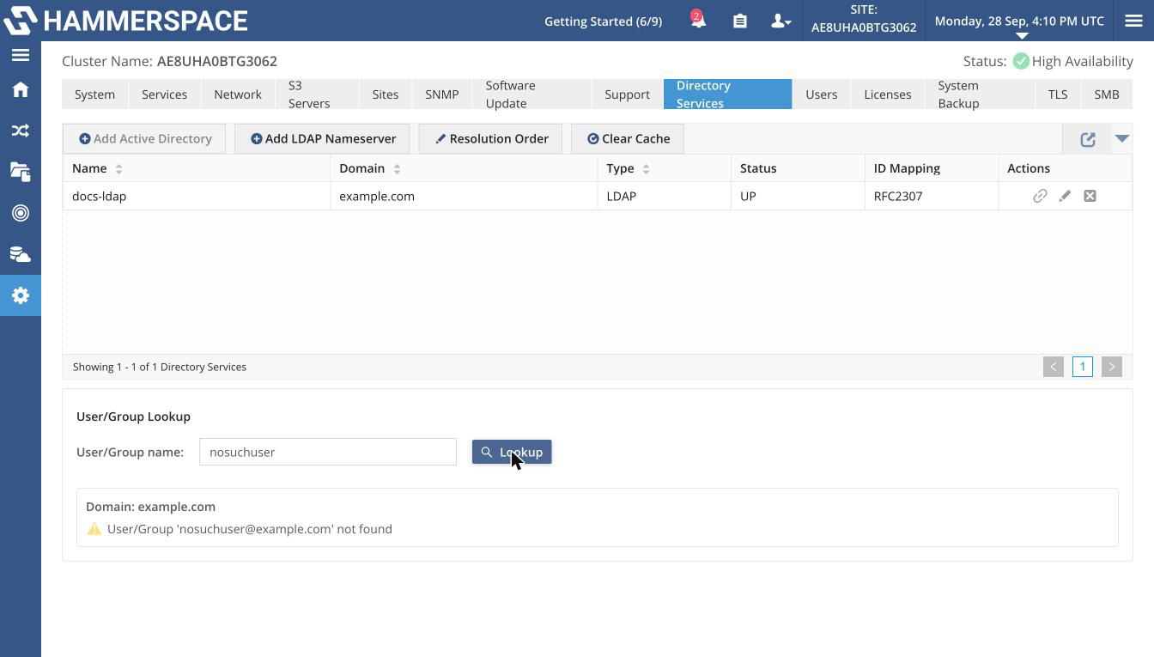Viewport: 1154px width, 657px height.
Task: Open the Licenses tab
Action: [888, 94]
